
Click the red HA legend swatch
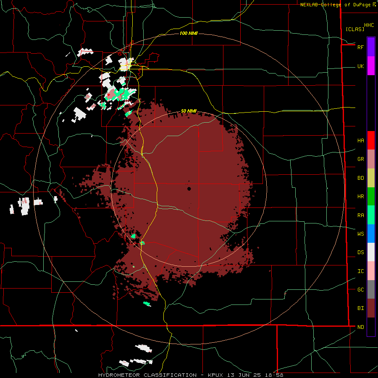(x=371, y=140)
